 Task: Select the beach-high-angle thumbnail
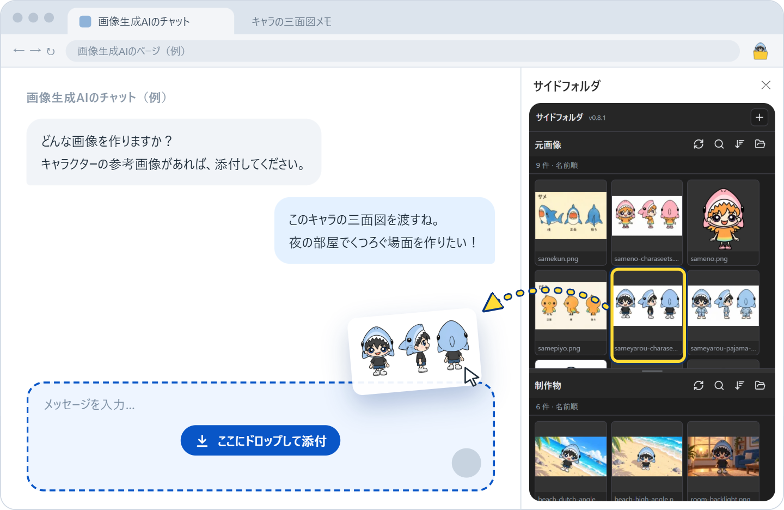click(647, 461)
